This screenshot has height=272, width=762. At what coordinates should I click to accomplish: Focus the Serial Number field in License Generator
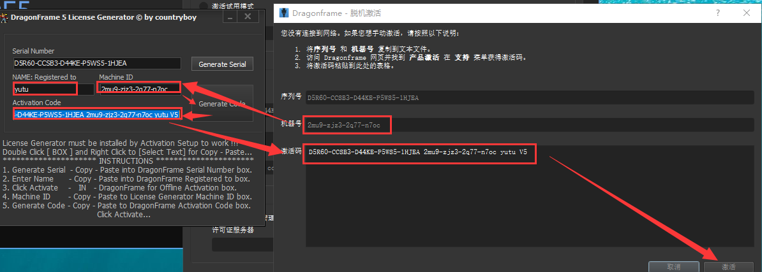click(x=97, y=63)
